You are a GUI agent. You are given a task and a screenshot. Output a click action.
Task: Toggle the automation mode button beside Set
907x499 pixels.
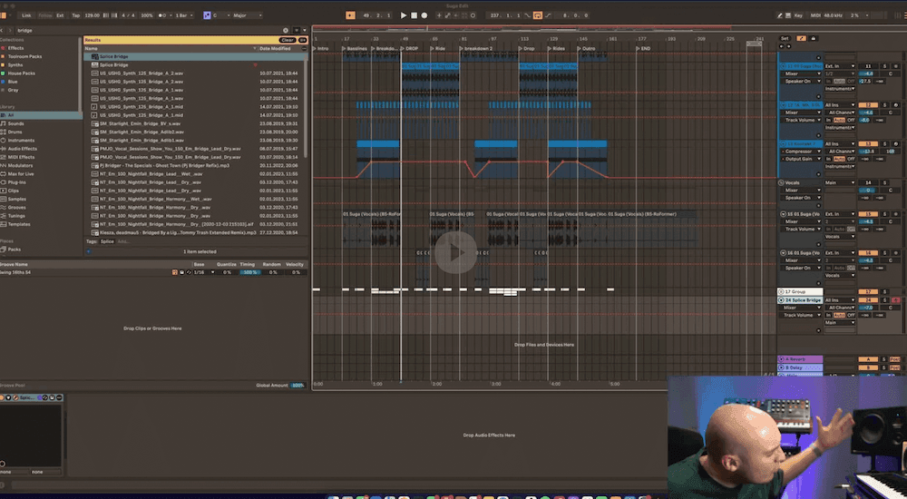[x=801, y=39]
